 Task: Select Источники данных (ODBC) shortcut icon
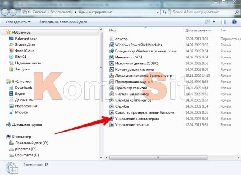[x=112, y=63]
